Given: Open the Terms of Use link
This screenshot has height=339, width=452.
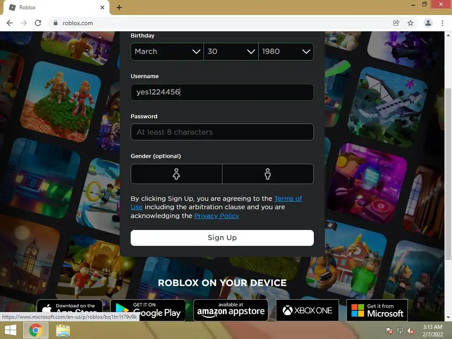Looking at the screenshot, I should coord(288,199).
